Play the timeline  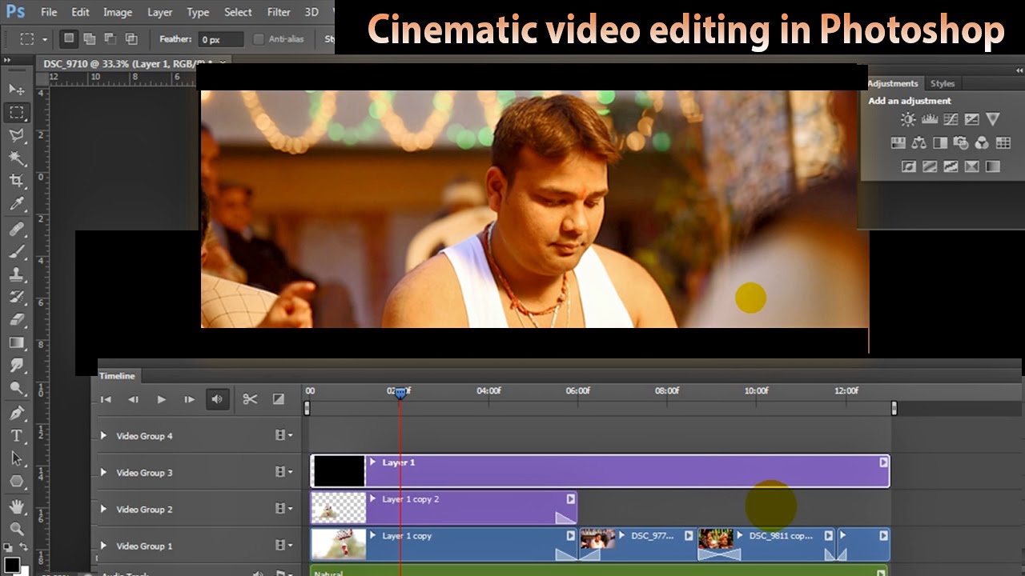point(161,399)
